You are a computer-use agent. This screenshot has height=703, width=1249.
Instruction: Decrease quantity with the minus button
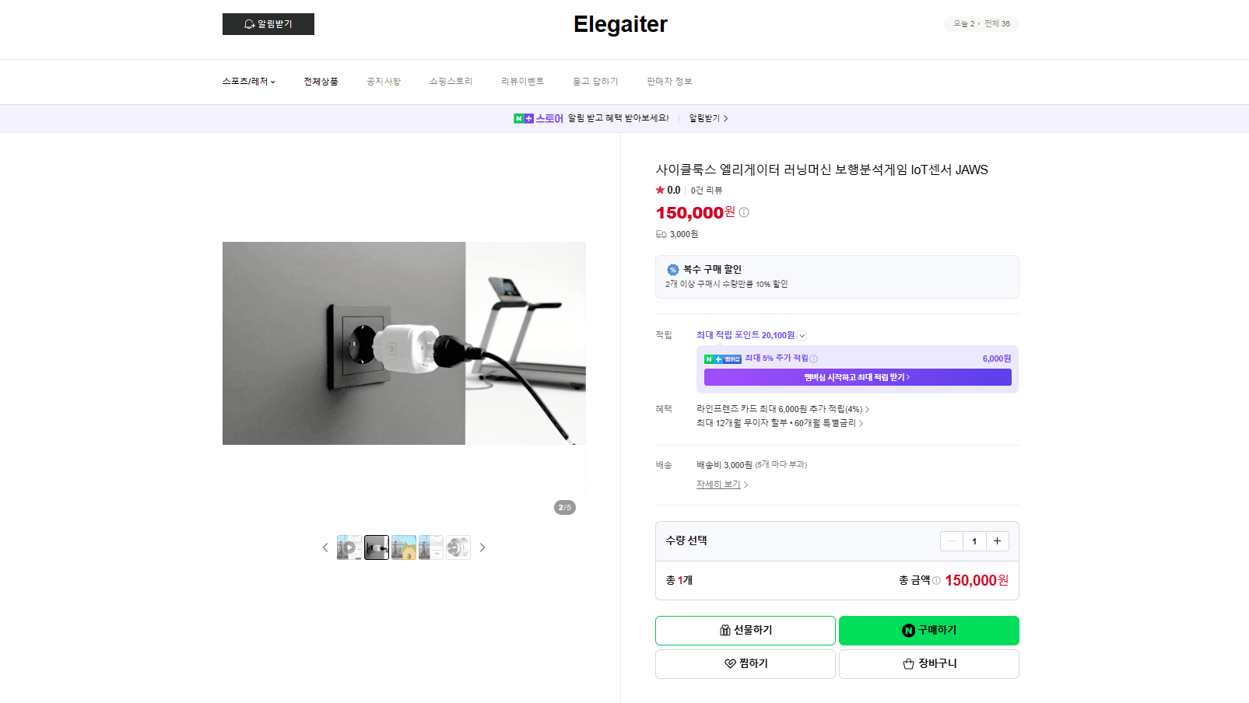[x=952, y=541]
